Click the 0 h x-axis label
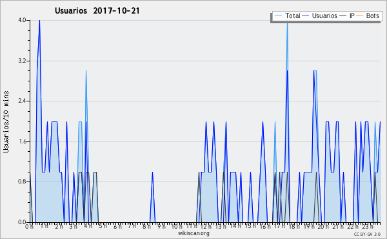Image resolution: width=387 pixels, height=239 pixels. click(29, 227)
